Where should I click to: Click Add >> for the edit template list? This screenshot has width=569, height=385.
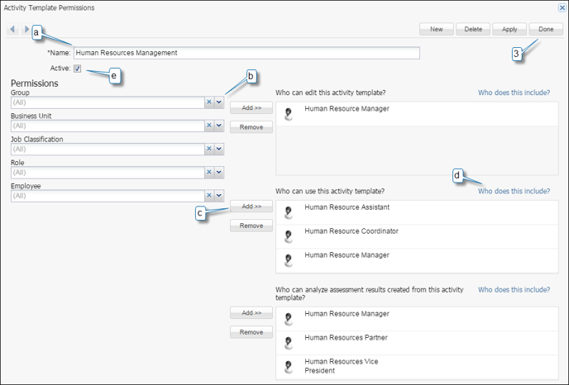[251, 108]
